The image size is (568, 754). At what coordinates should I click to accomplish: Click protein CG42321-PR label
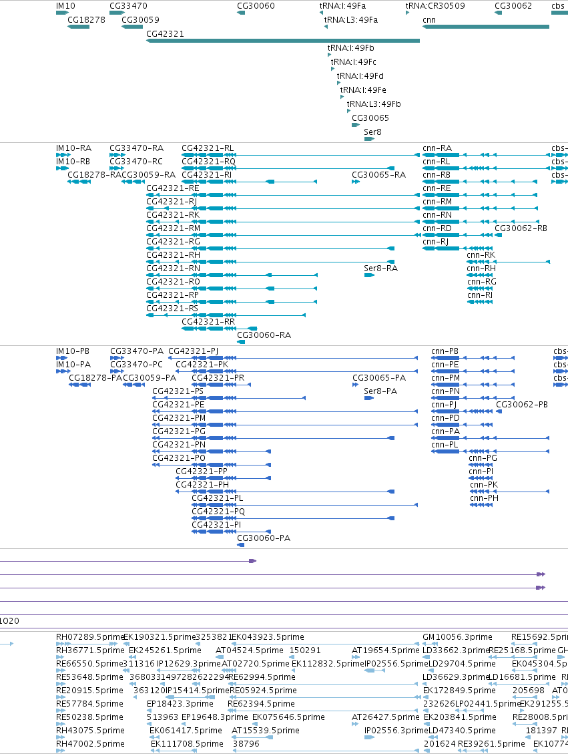pos(218,378)
